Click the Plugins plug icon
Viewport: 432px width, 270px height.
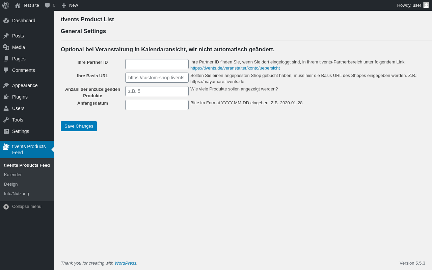(x=6, y=97)
